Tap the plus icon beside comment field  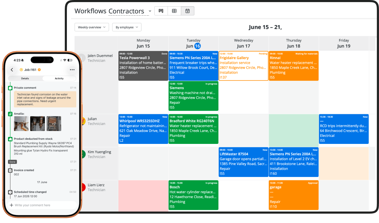click(11, 205)
